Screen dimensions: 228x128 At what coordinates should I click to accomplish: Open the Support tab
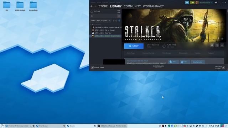tap(211, 53)
